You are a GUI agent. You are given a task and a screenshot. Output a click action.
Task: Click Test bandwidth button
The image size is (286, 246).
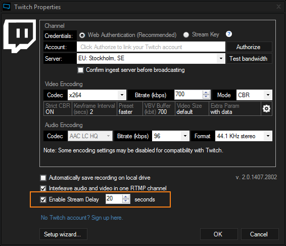coord(249,59)
